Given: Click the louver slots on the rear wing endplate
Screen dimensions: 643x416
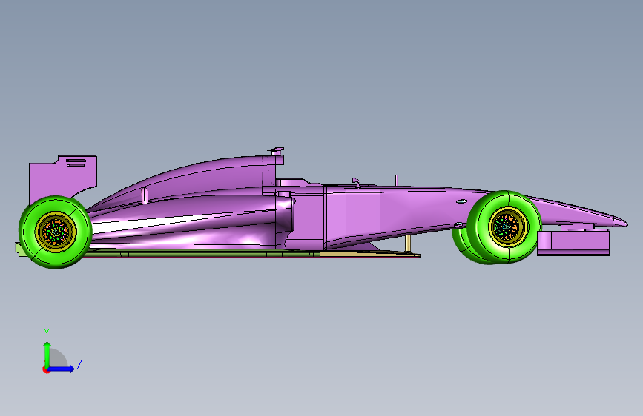Looking at the screenshot, I should pyautogui.click(x=76, y=163).
